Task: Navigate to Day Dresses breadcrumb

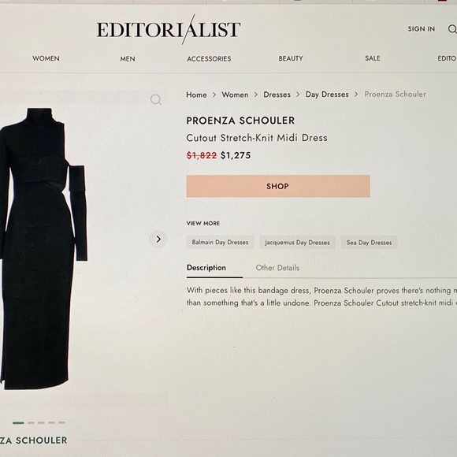Action: click(327, 95)
